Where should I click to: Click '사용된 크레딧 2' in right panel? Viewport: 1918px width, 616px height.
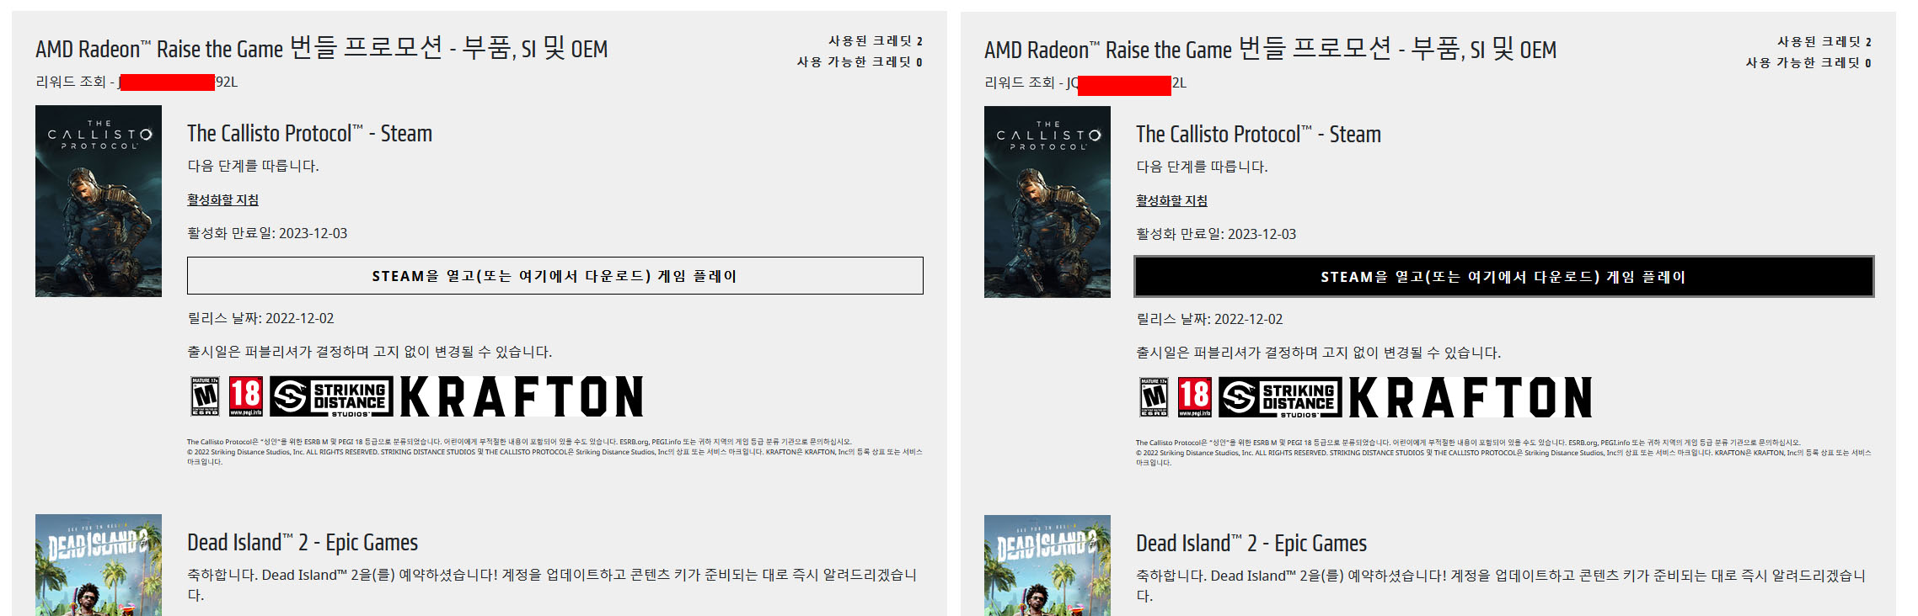click(x=1824, y=41)
